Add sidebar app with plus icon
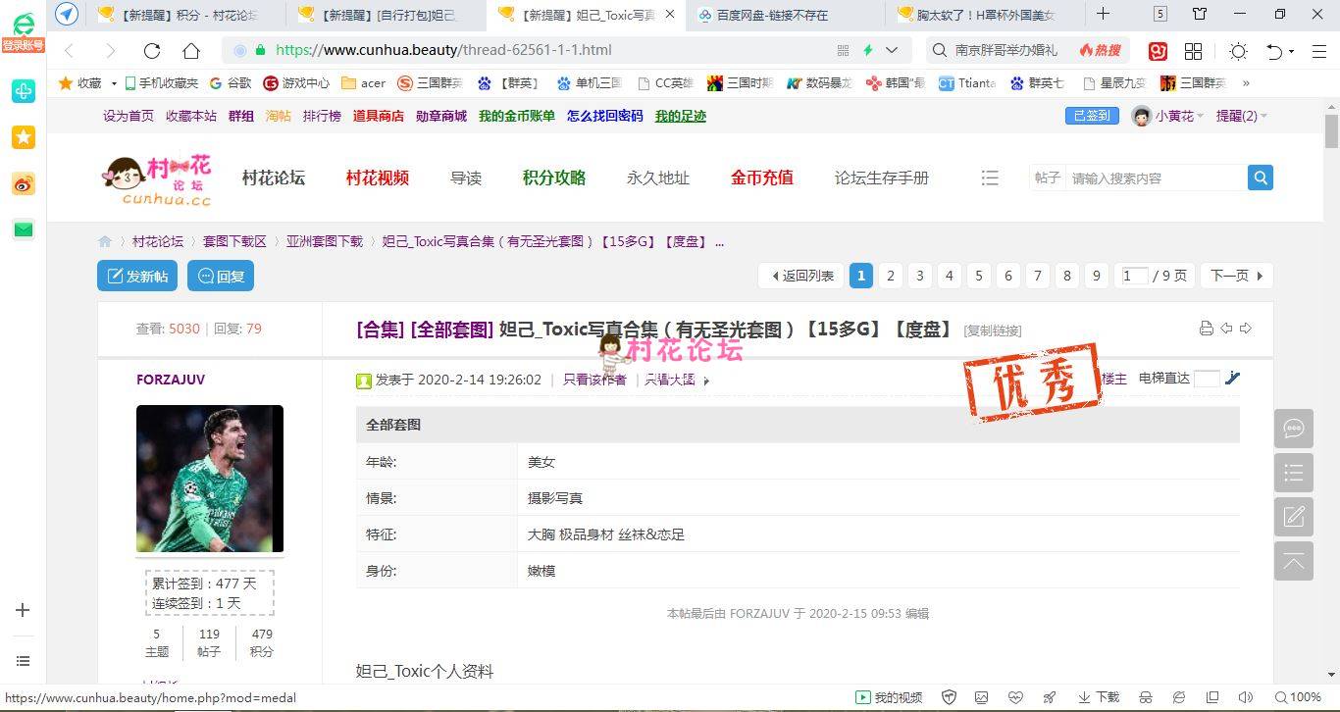 tap(23, 610)
